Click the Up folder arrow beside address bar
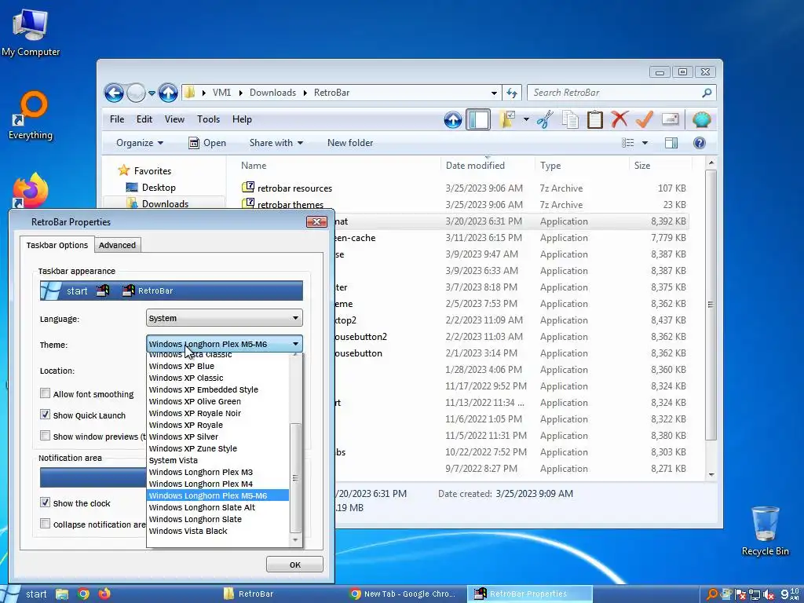 pos(168,93)
